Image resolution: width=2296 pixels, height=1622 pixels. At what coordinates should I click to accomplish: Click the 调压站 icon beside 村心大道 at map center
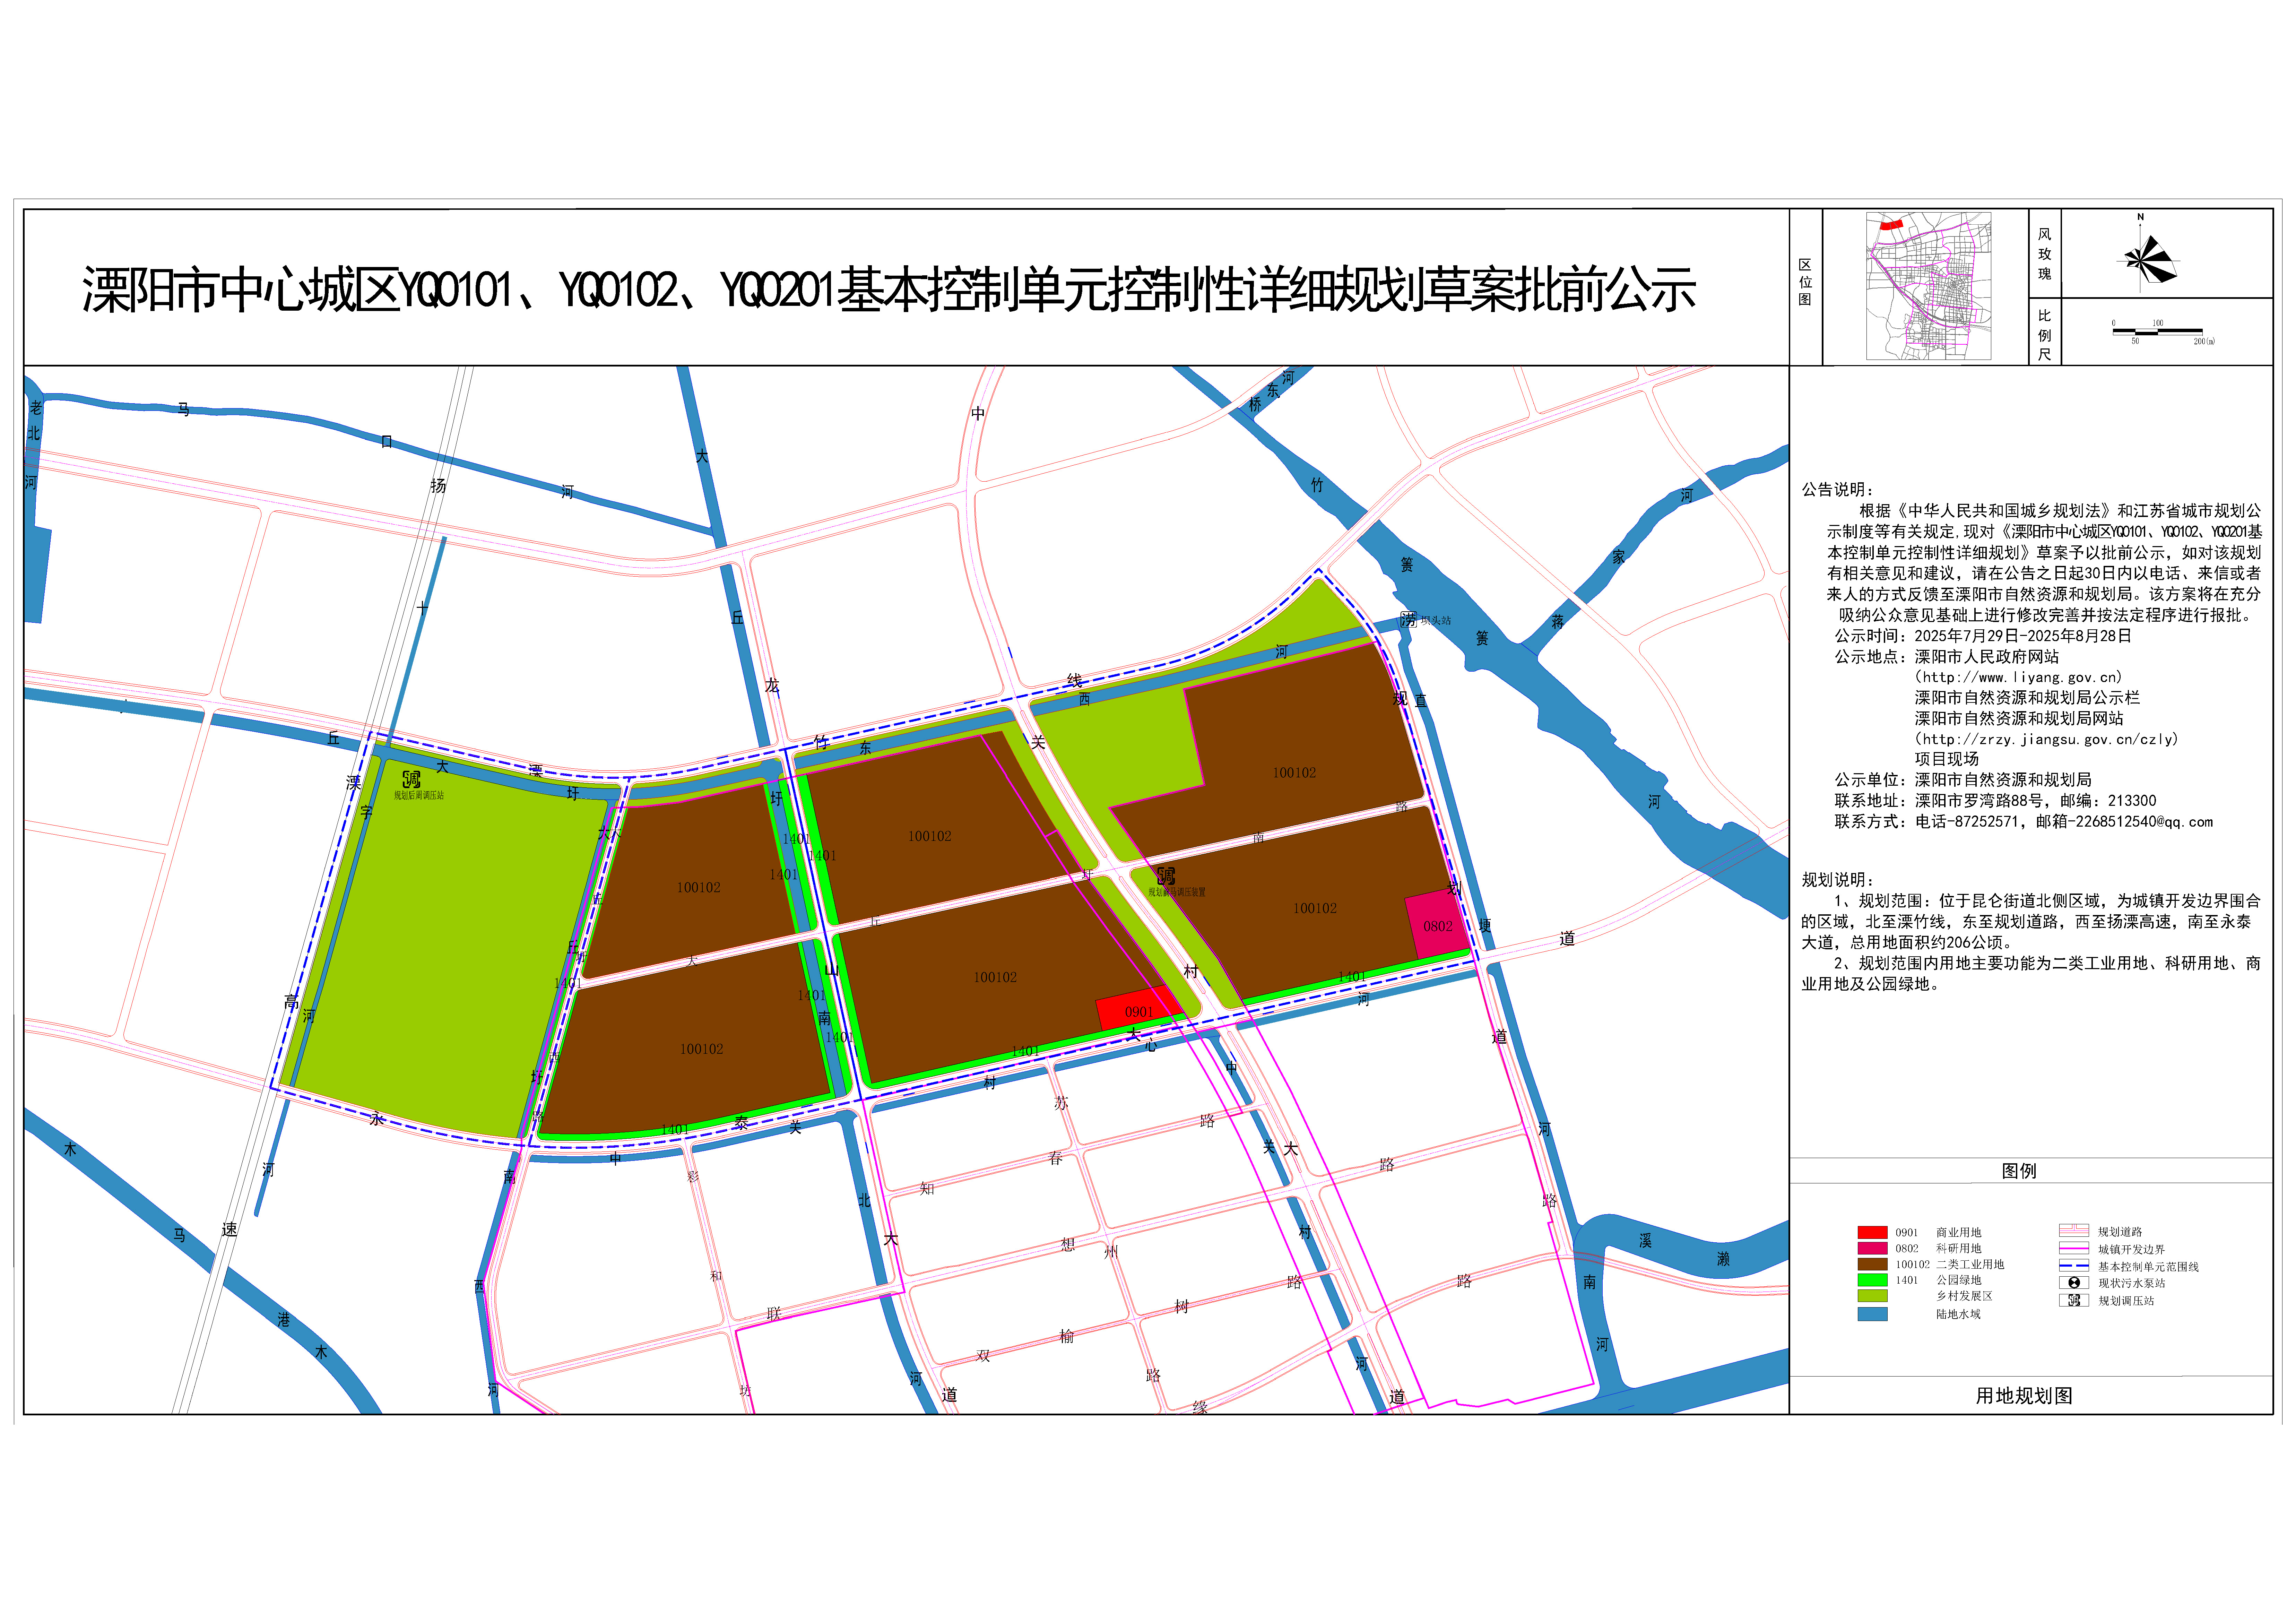[1166, 876]
